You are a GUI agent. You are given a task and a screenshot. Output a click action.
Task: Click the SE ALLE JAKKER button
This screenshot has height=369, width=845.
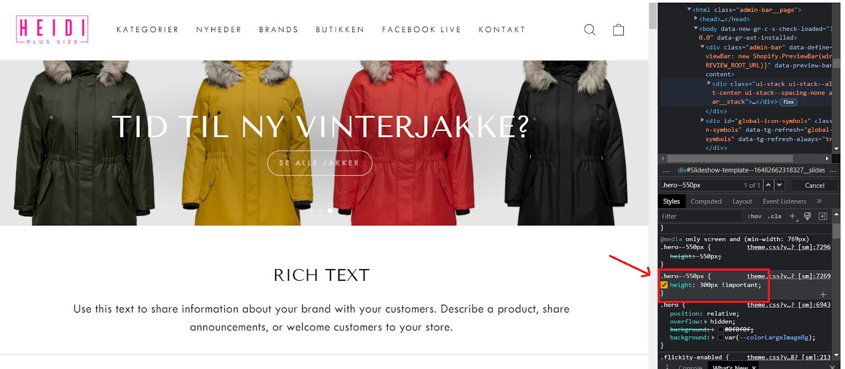coord(320,163)
